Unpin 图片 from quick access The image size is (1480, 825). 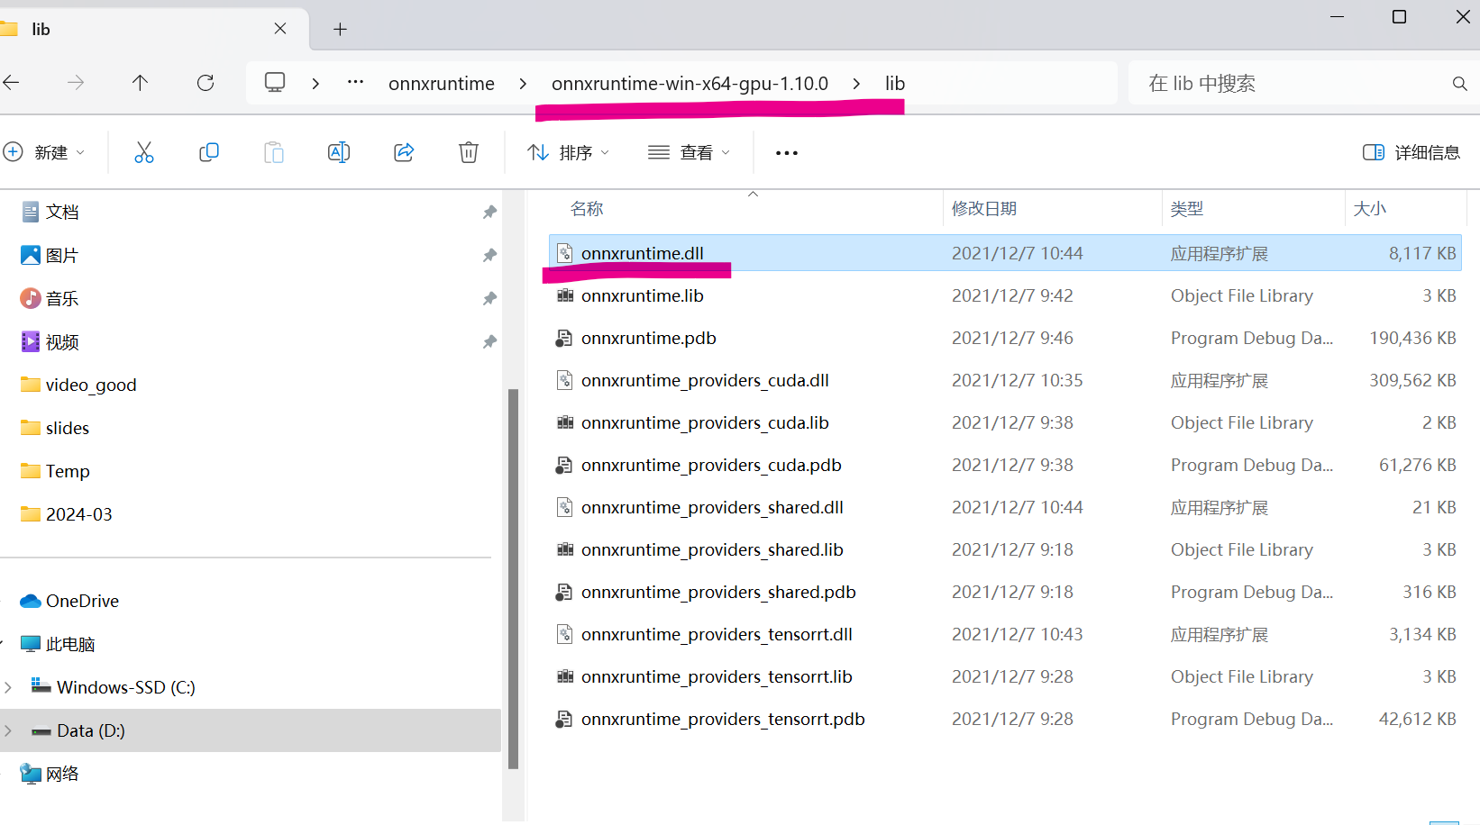(x=489, y=255)
